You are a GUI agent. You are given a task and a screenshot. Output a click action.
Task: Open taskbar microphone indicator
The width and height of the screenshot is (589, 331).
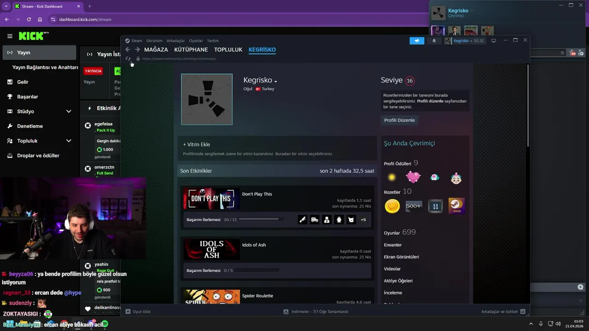[541, 324]
